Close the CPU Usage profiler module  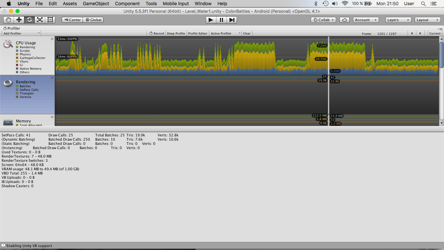(x=52, y=39)
